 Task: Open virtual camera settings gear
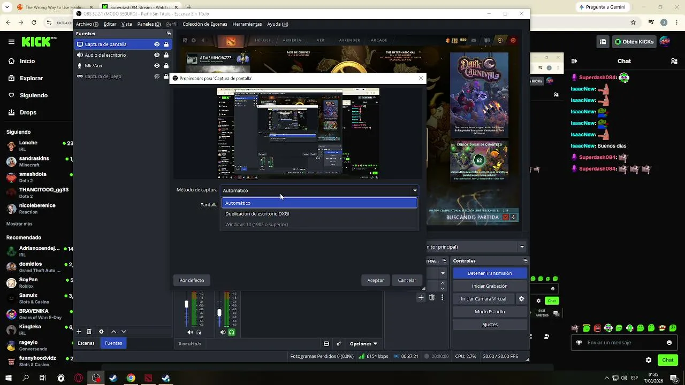pyautogui.click(x=522, y=299)
